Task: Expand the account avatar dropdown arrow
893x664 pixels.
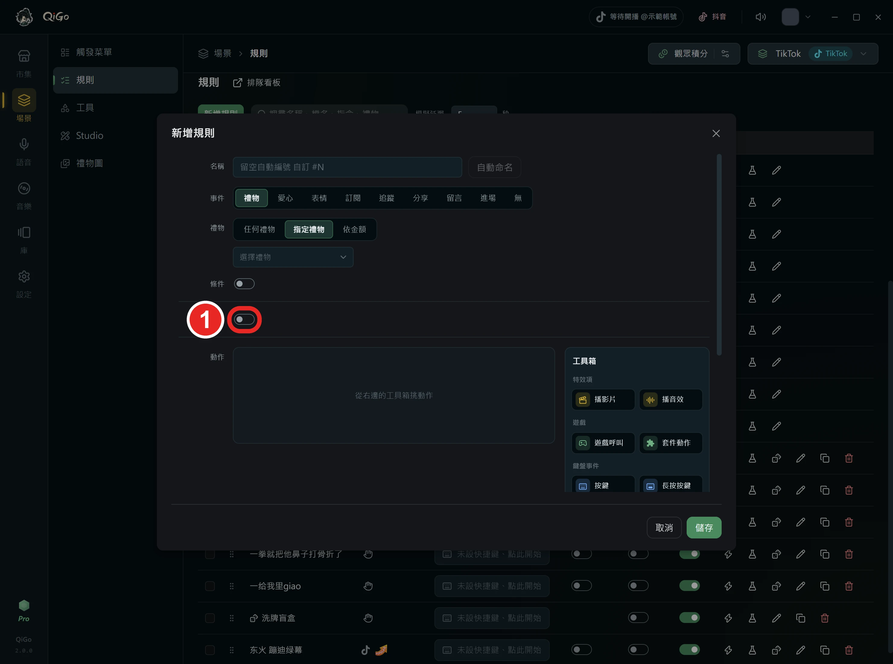Action: pyautogui.click(x=808, y=17)
